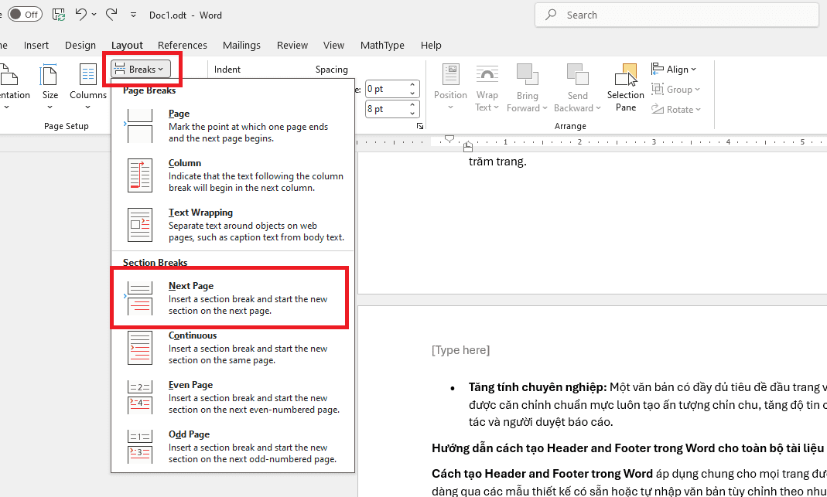Click the Column break thumbnail icon

coord(140,175)
